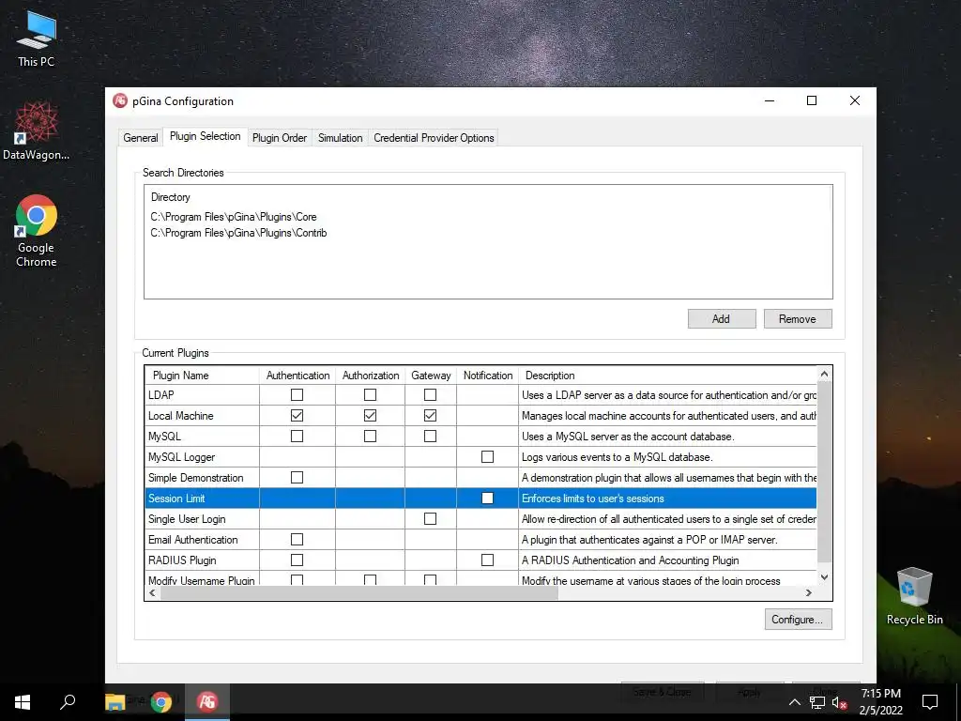Enable Single User Login Gateway checkbox
The width and height of the screenshot is (961, 721).
430,518
